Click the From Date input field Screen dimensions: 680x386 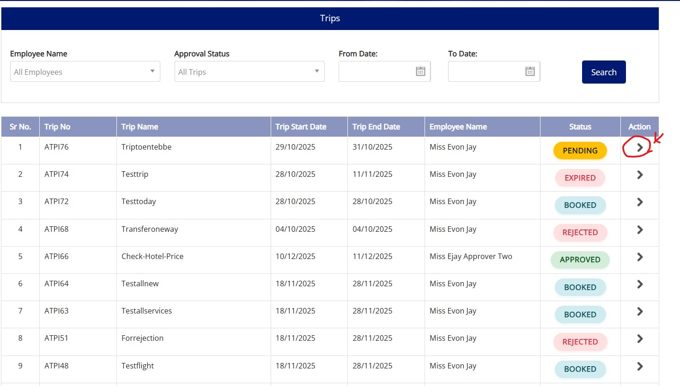pyautogui.click(x=376, y=72)
